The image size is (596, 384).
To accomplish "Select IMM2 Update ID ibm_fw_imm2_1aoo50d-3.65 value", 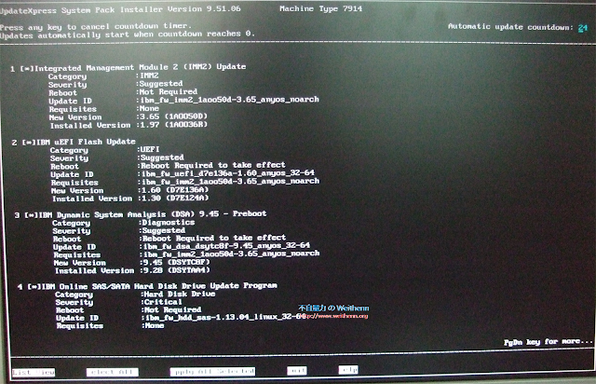I will point(230,100).
